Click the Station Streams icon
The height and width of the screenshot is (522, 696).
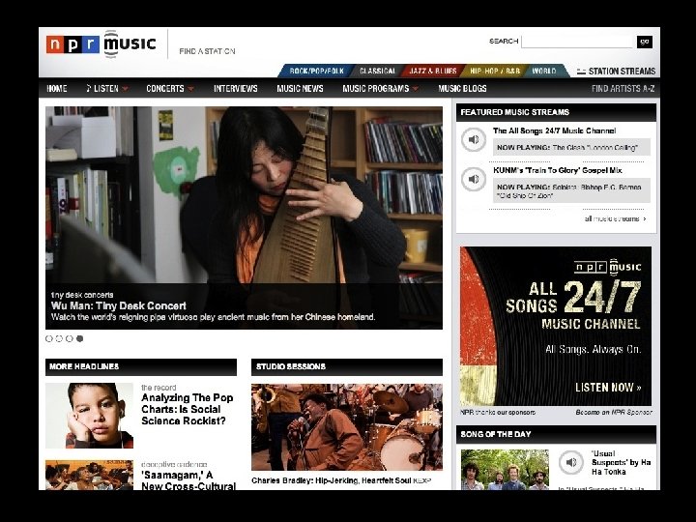click(581, 72)
